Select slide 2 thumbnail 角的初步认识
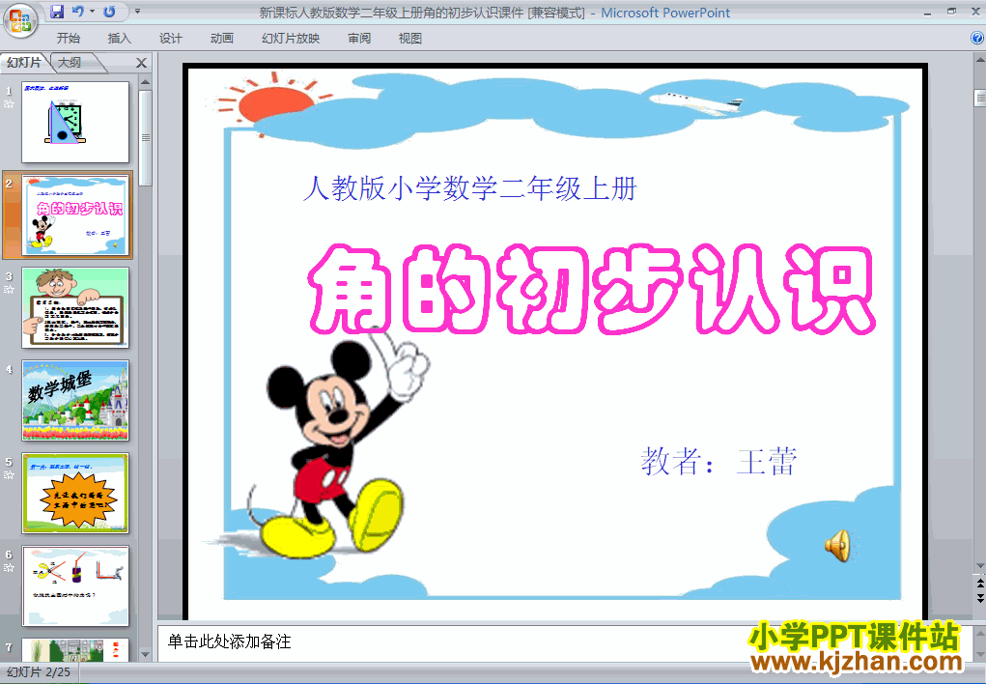The height and width of the screenshot is (684, 986). pyautogui.click(x=75, y=215)
